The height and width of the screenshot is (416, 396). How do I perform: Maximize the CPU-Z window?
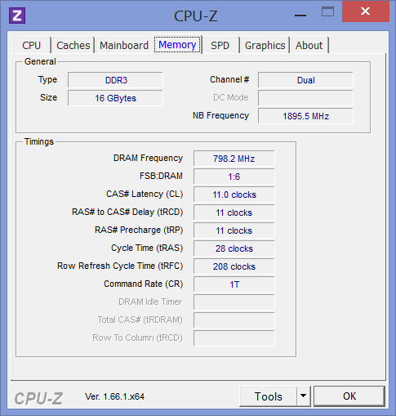(x=327, y=12)
